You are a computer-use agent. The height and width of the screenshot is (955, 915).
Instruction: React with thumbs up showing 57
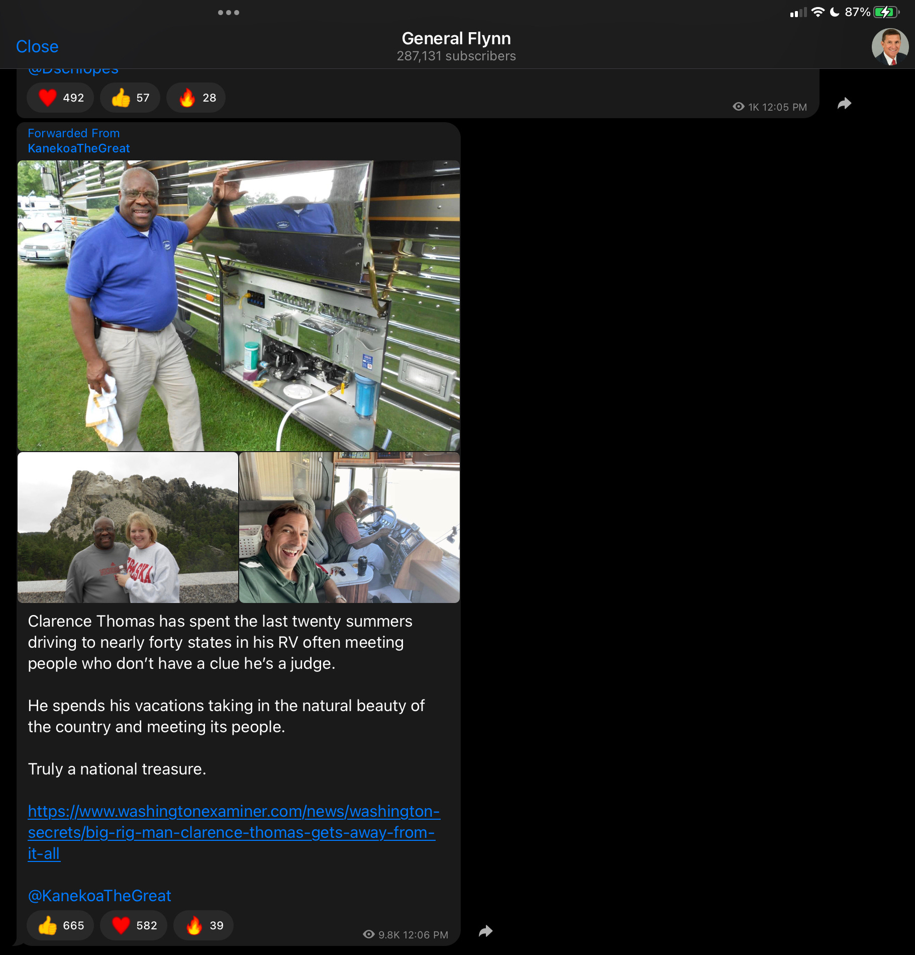130,98
